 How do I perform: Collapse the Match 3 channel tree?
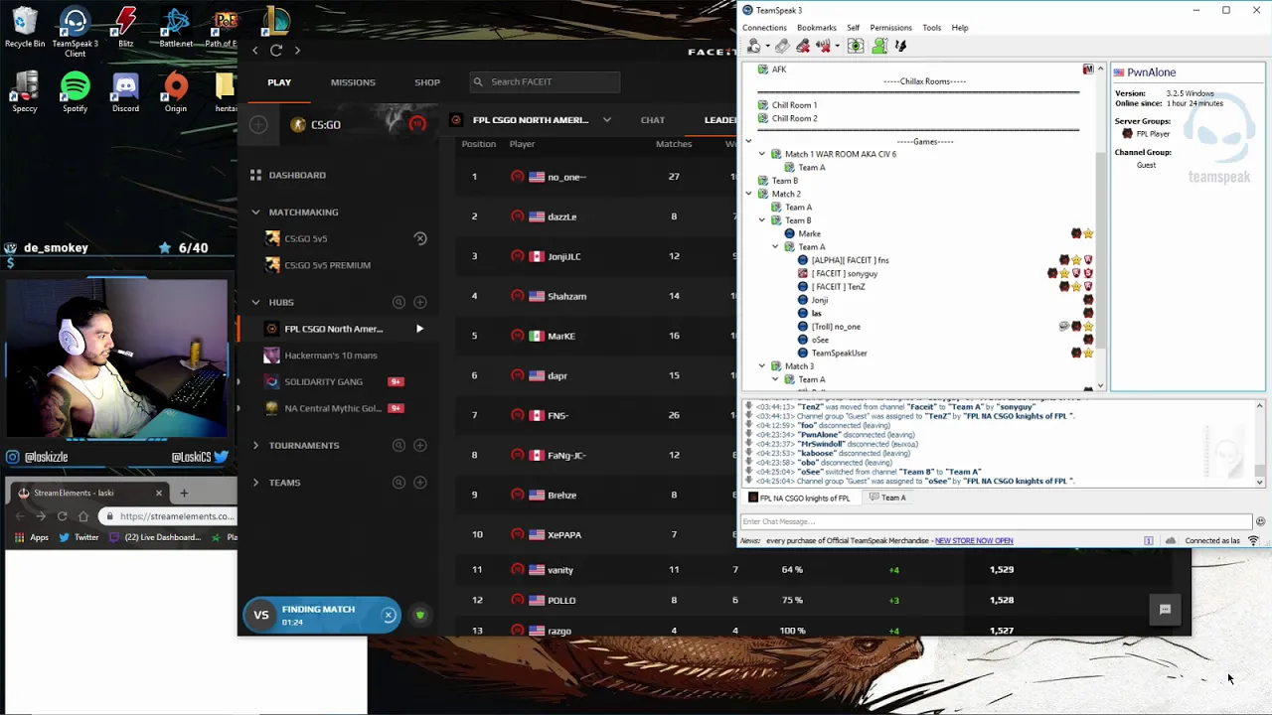(x=762, y=366)
